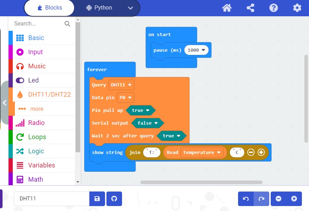Open the Read temperature dropdown
The height and width of the screenshot is (211, 309).
tap(202, 152)
